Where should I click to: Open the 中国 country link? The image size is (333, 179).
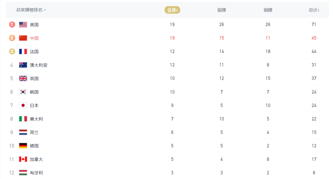coord(34,38)
